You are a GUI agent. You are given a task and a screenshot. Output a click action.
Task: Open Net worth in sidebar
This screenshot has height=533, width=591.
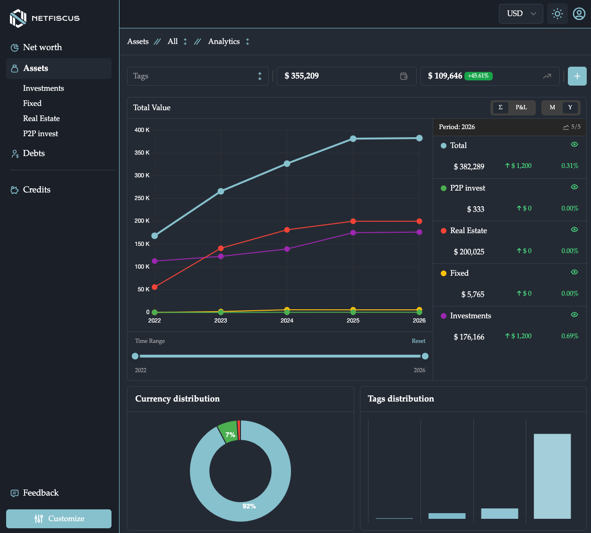(42, 47)
